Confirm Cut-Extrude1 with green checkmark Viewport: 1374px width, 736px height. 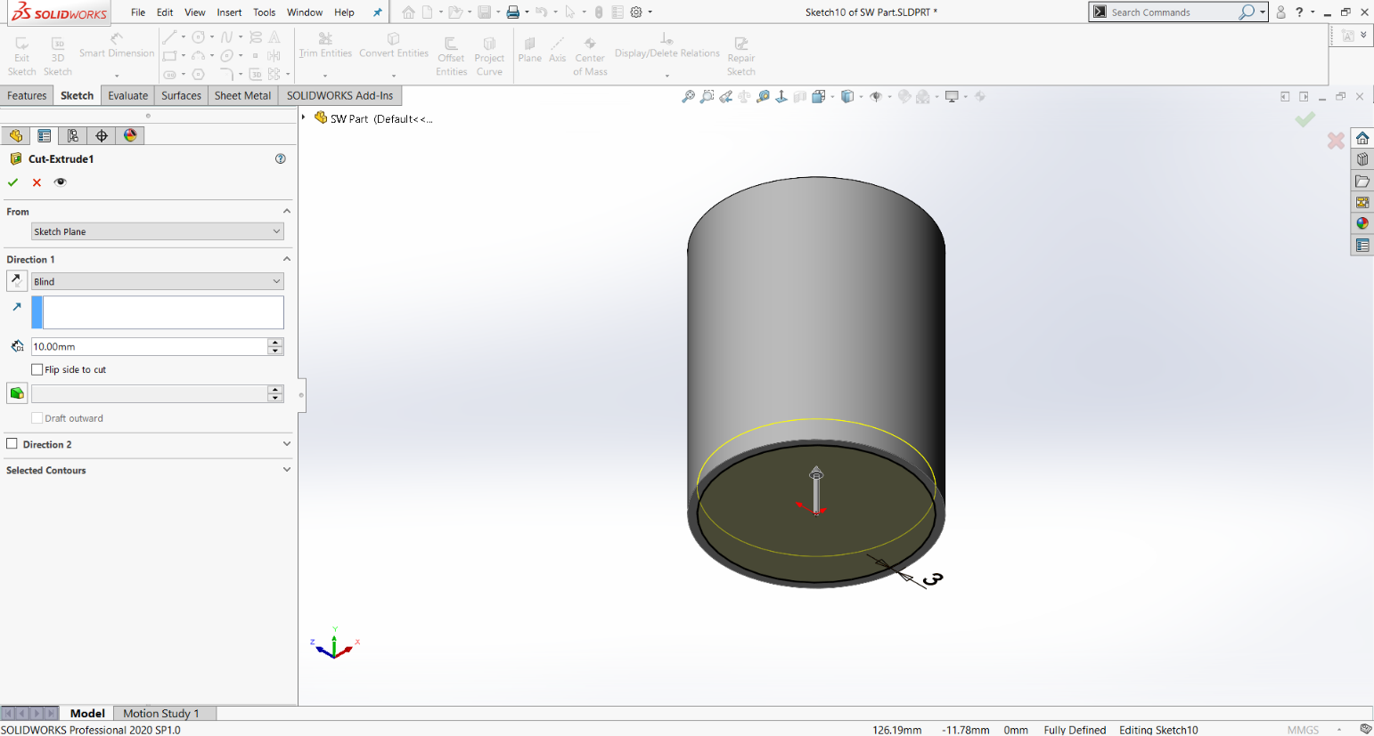(x=12, y=182)
